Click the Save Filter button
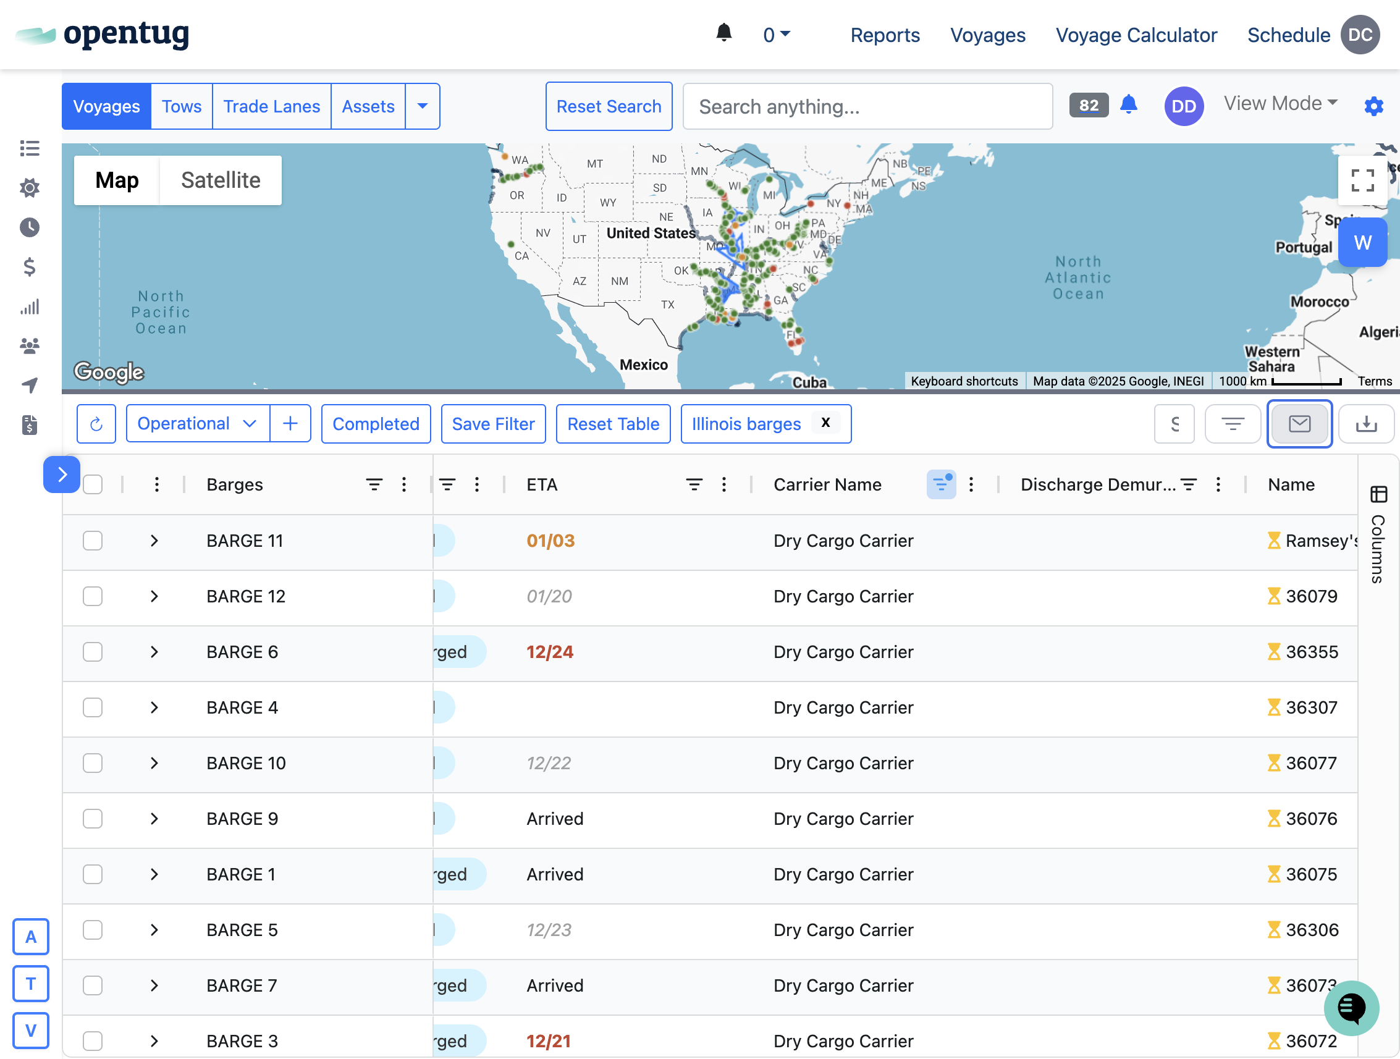The image size is (1400, 1059). (493, 423)
